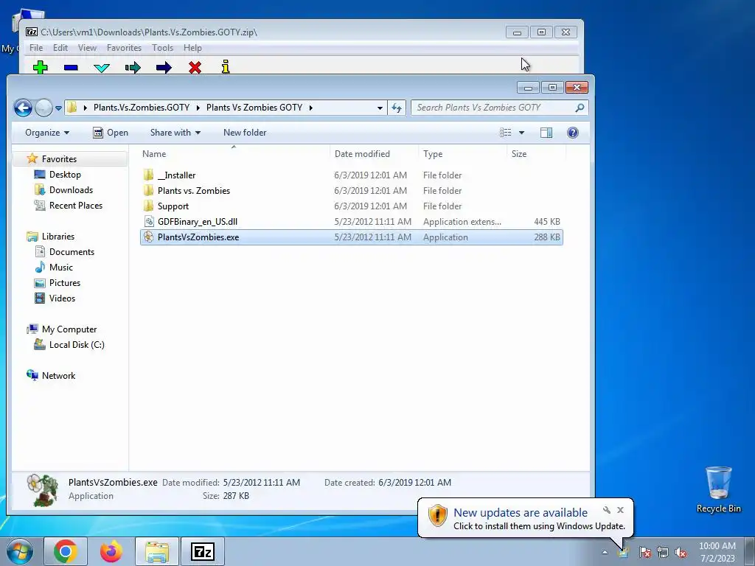The height and width of the screenshot is (566, 755).
Task: Click the red X Delete icon in 7-Zip
Action: click(x=195, y=67)
